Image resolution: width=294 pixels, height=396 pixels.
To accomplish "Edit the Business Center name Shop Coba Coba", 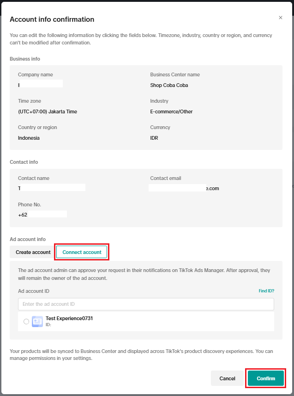I will pyautogui.click(x=169, y=85).
